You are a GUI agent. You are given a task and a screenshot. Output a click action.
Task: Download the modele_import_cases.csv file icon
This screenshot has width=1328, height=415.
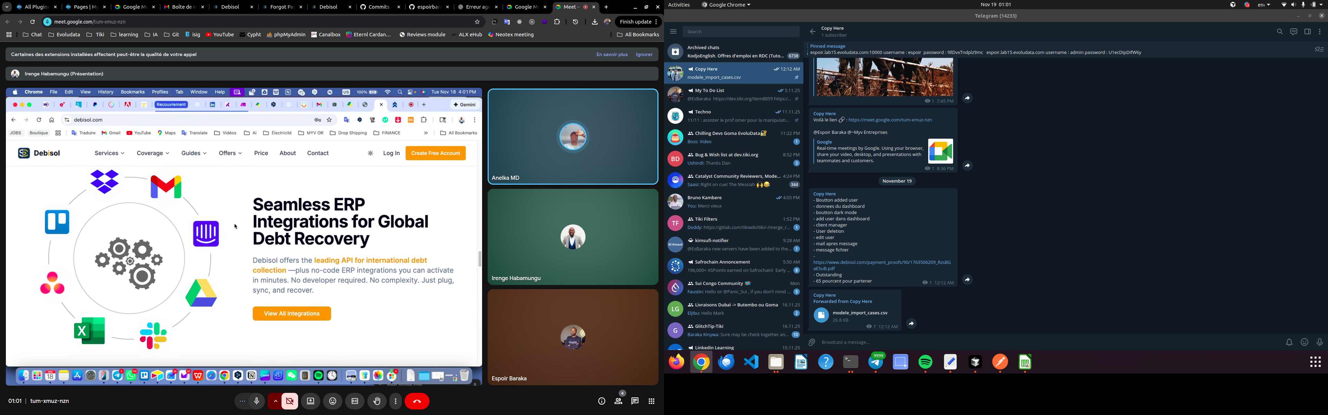[x=821, y=315]
